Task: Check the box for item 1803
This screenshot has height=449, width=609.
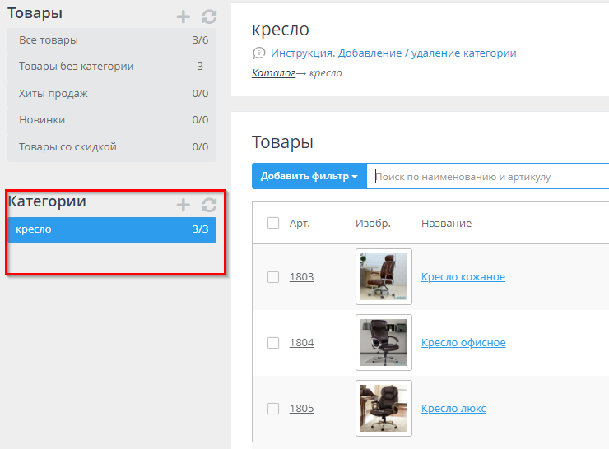Action: [x=273, y=277]
